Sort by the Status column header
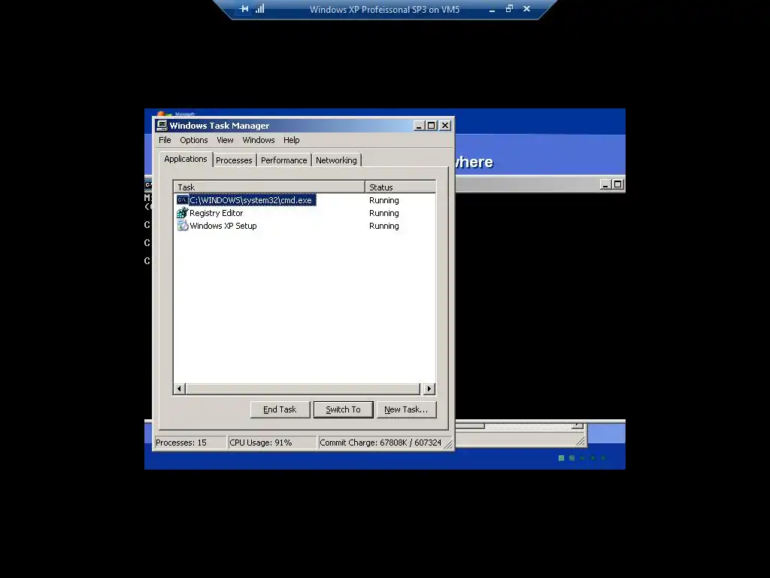 400,187
